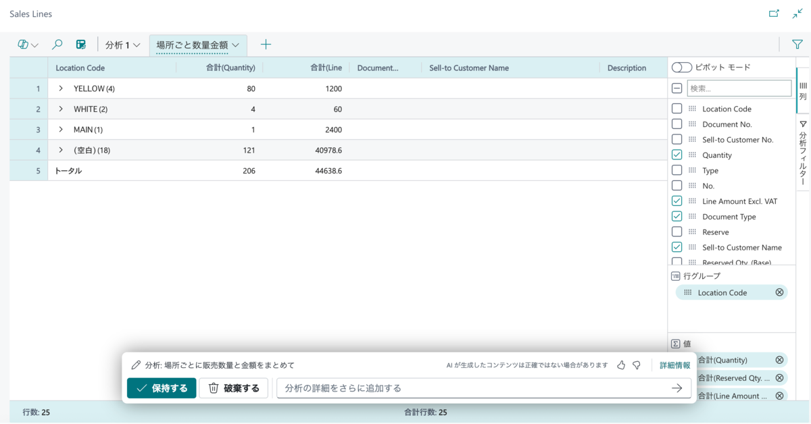Viewport: 811px width, 424px height.
Task: Click the Sell-to Customer Name column header
Action: [510, 68]
